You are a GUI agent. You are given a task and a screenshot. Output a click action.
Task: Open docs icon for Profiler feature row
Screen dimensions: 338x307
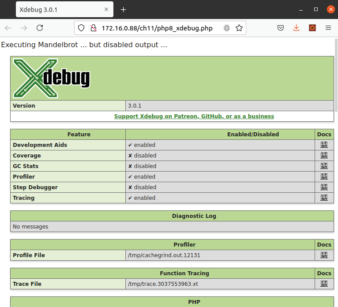click(x=324, y=176)
